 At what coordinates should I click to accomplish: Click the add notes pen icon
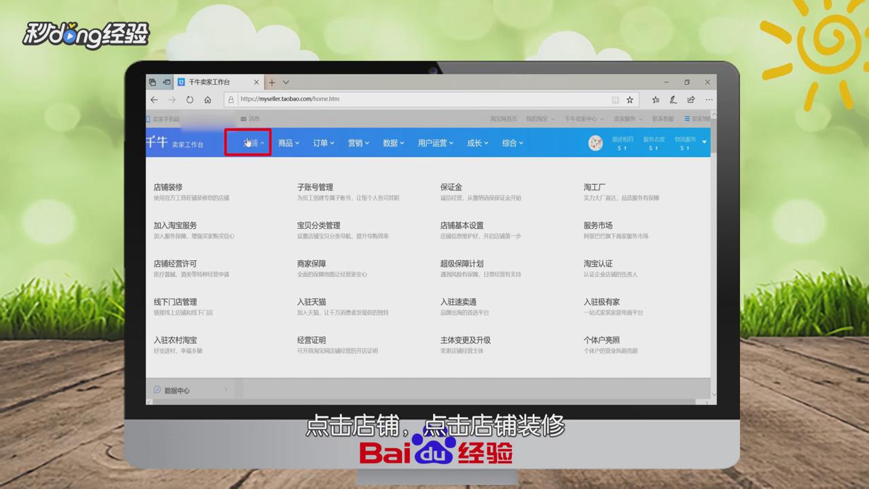coord(673,99)
